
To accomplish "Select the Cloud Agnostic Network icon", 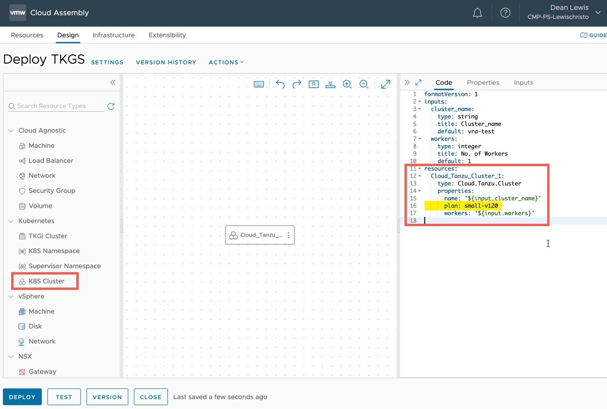I will click(x=22, y=176).
